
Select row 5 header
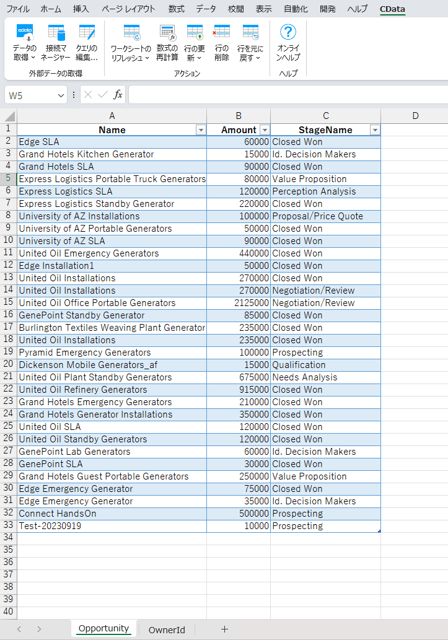(8, 178)
